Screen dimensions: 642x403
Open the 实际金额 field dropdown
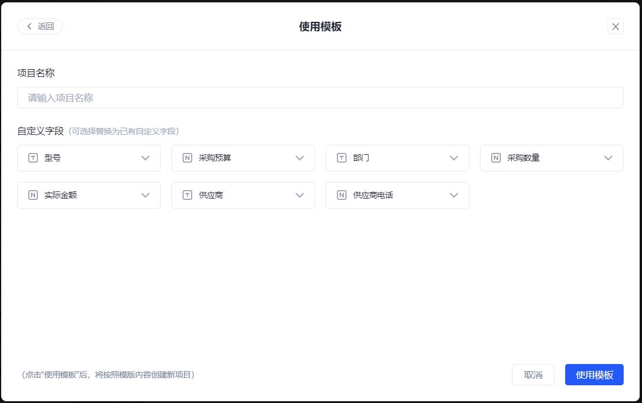pyautogui.click(x=145, y=195)
